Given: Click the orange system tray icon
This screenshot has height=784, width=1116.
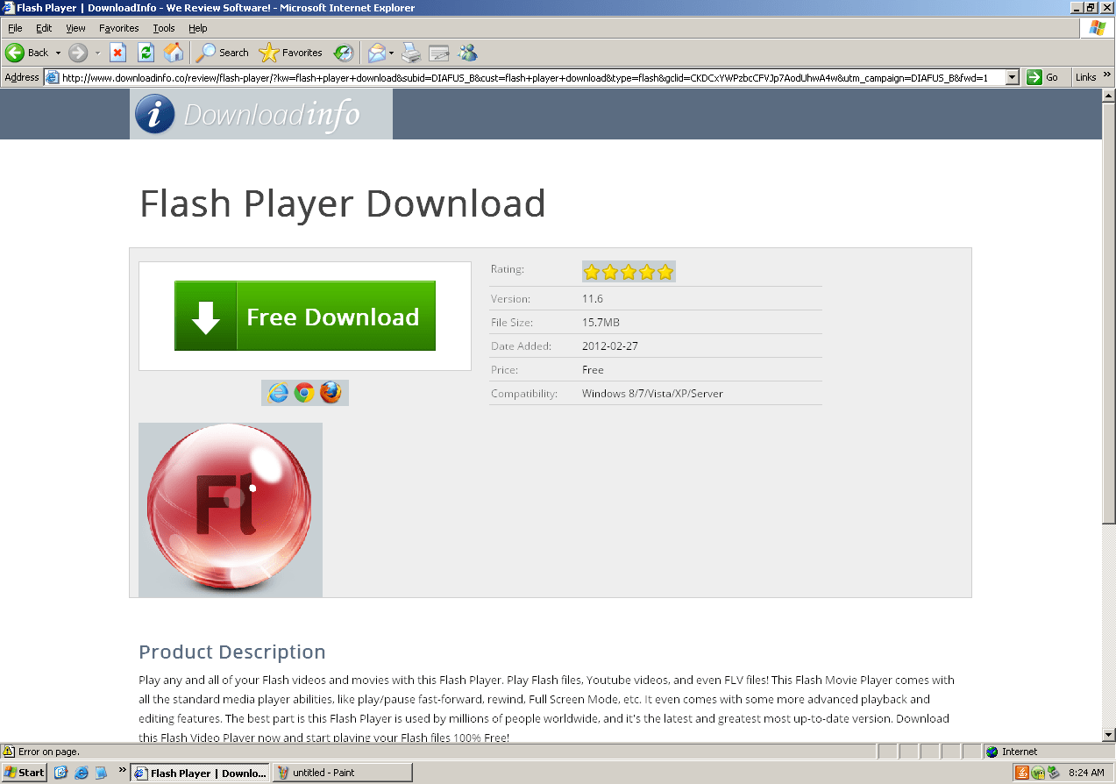Looking at the screenshot, I should (x=1022, y=773).
